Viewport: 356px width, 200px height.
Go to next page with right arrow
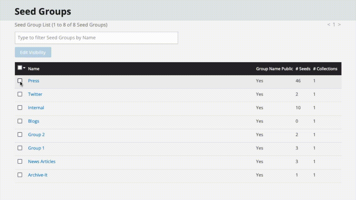339,24
